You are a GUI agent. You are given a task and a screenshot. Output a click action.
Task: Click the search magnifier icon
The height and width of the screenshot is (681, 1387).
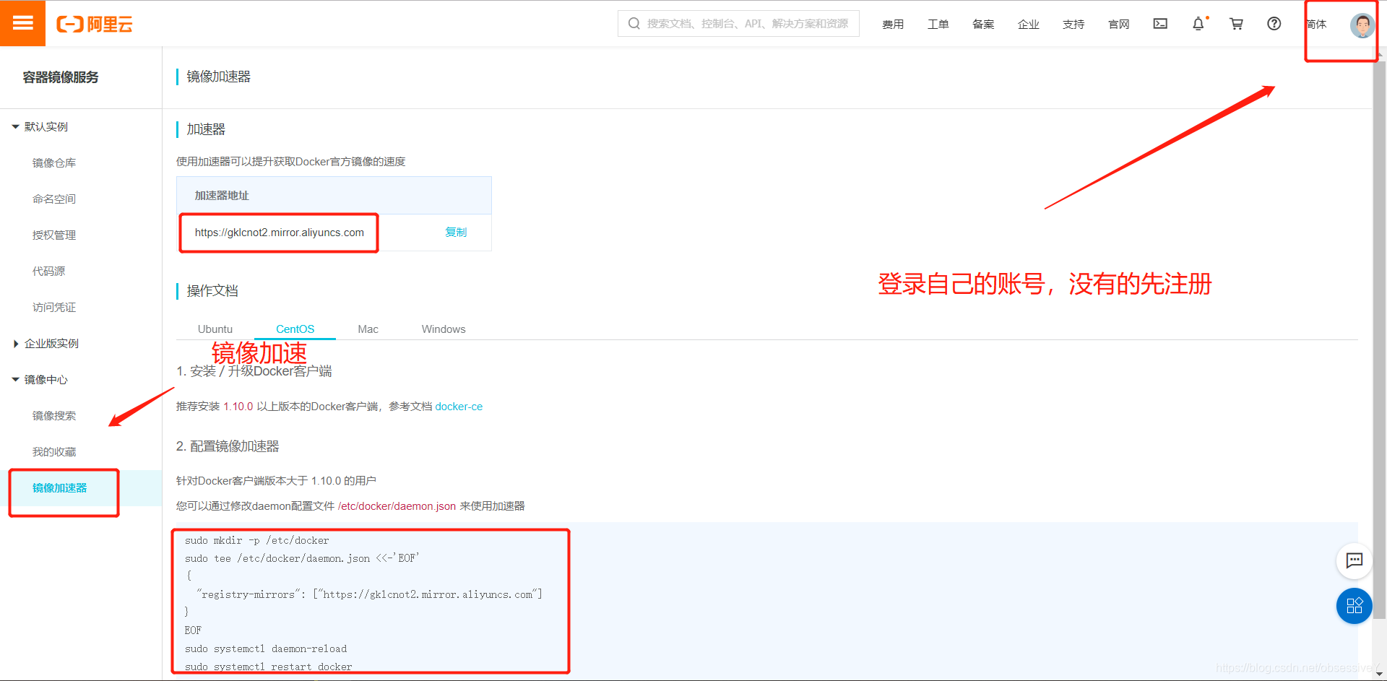click(634, 24)
